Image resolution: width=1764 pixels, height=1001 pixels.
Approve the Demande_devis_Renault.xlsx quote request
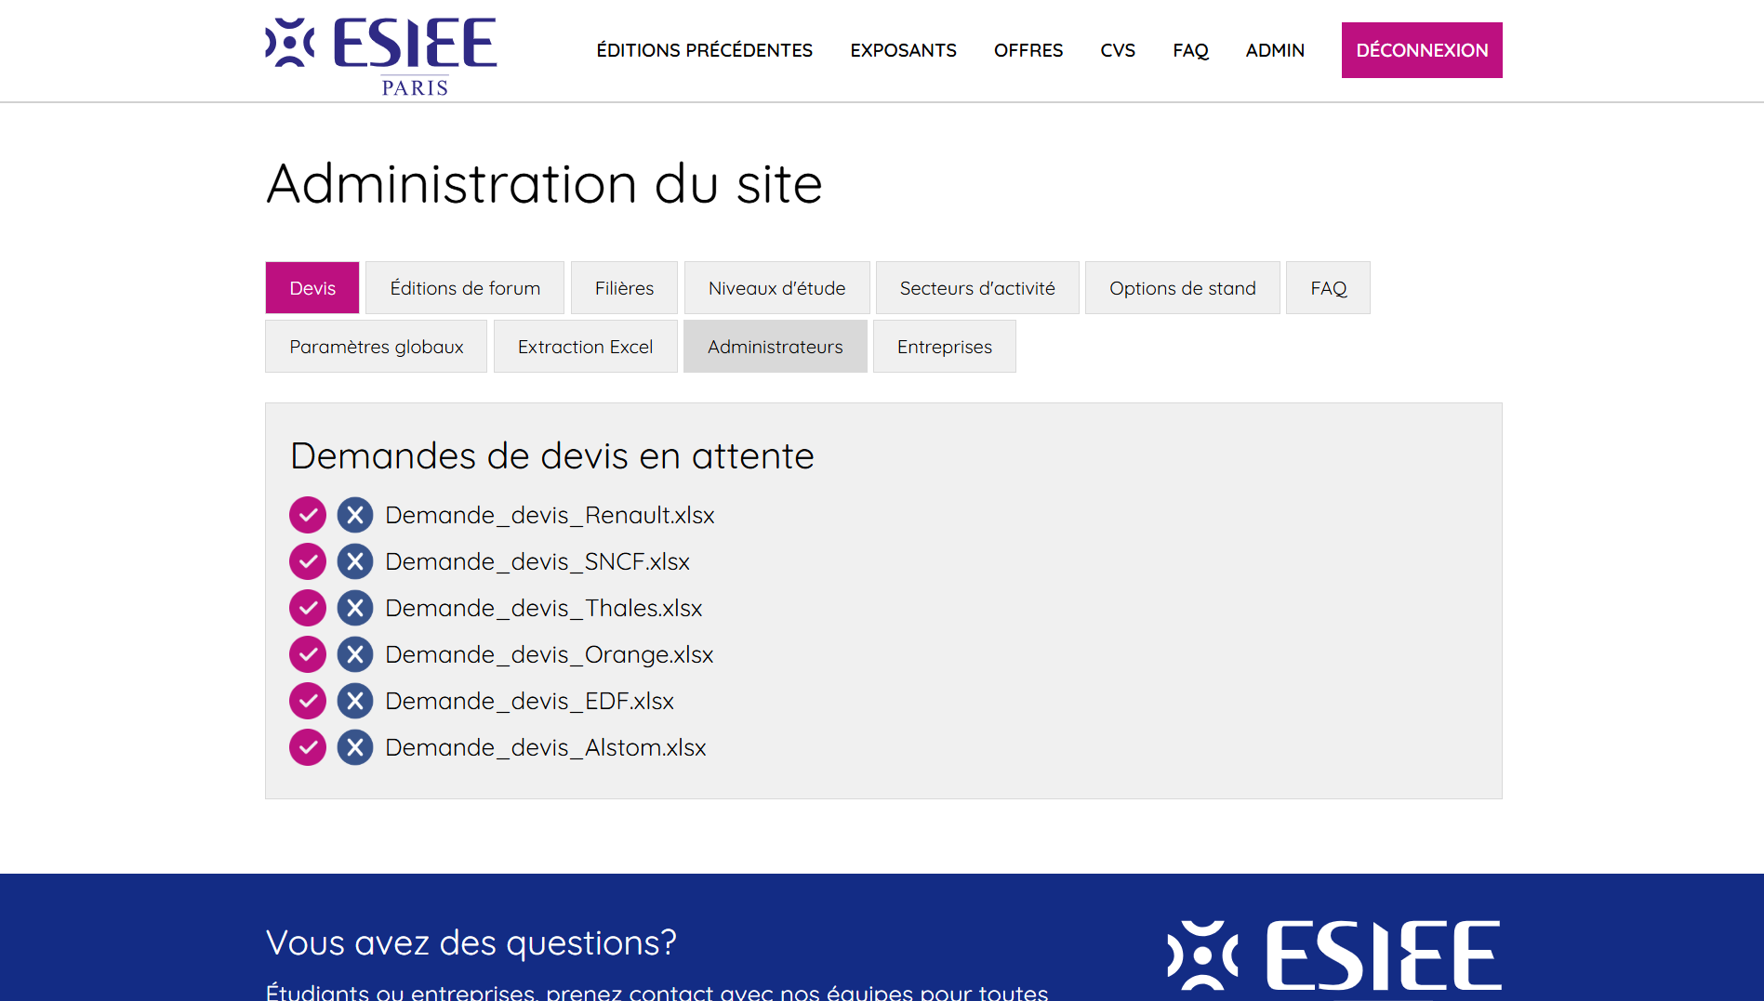pyautogui.click(x=308, y=514)
